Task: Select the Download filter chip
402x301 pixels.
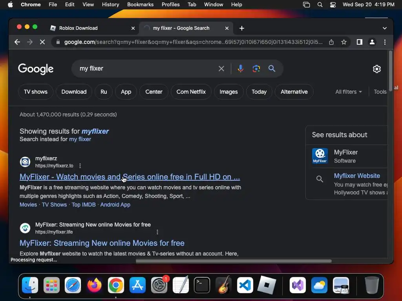Action: click(74, 92)
